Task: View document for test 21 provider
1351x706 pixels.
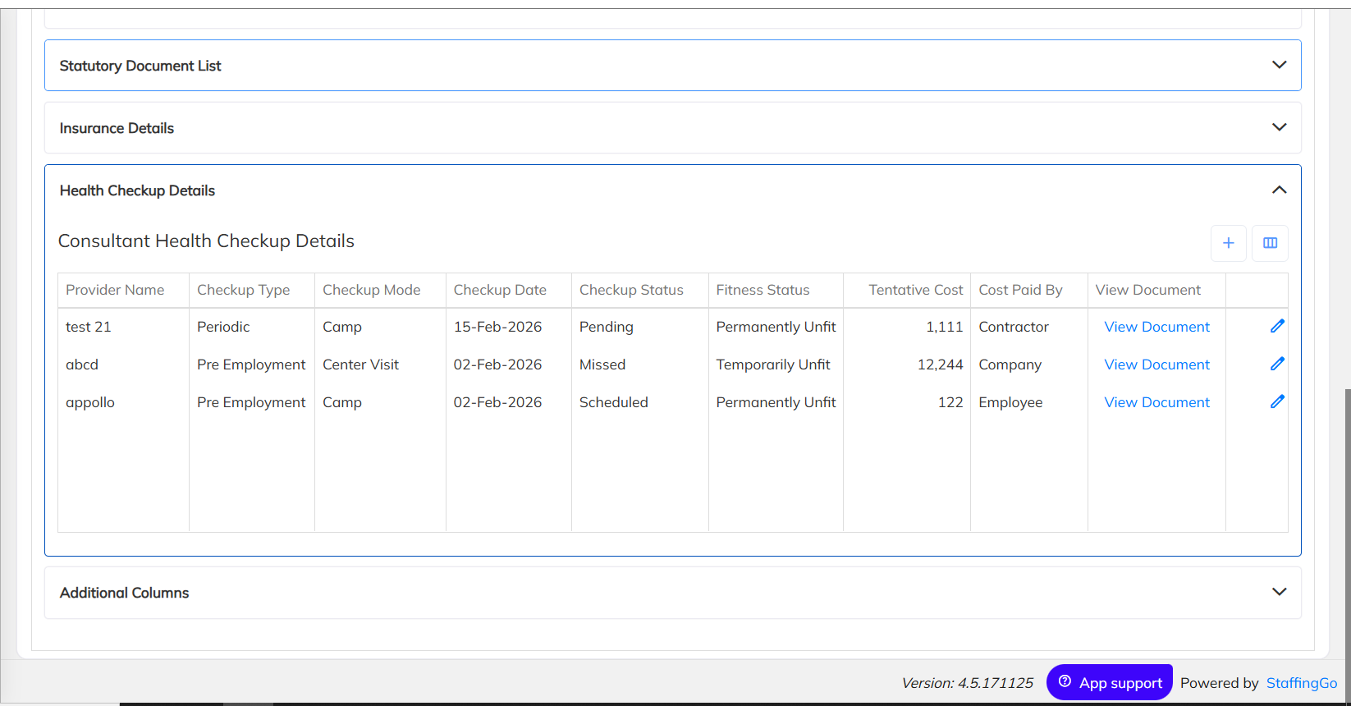Action: tap(1156, 327)
